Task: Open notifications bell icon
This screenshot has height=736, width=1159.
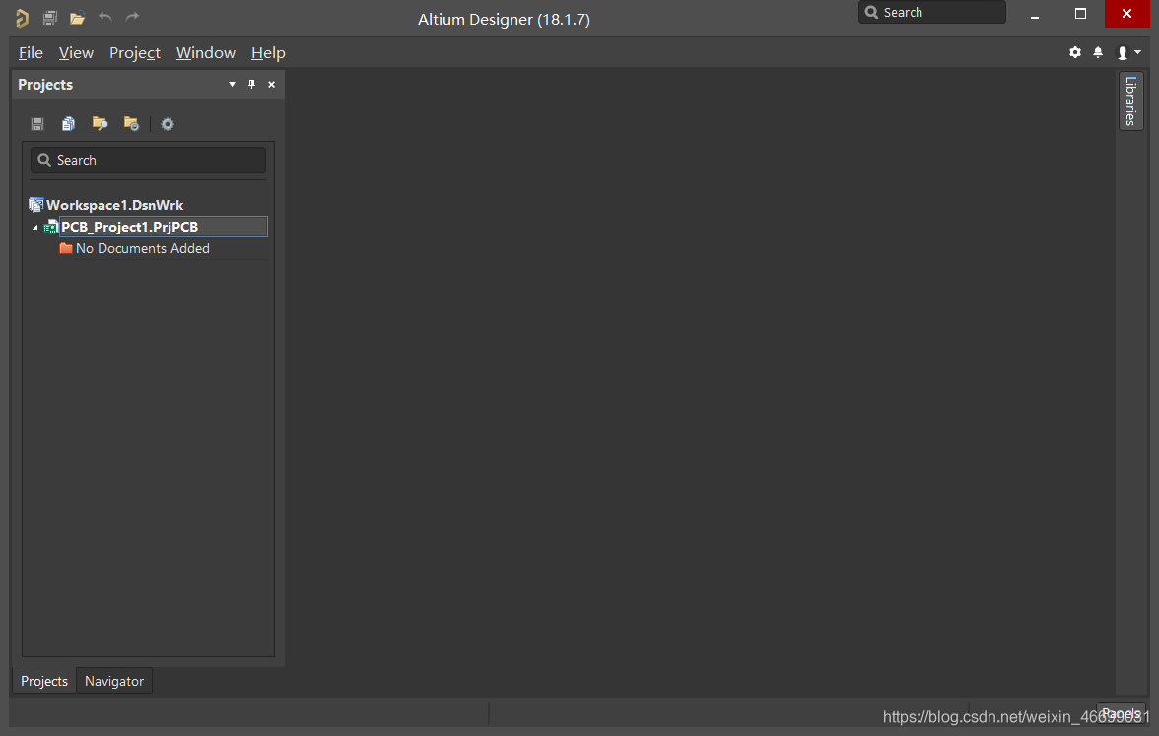Action: 1098,52
